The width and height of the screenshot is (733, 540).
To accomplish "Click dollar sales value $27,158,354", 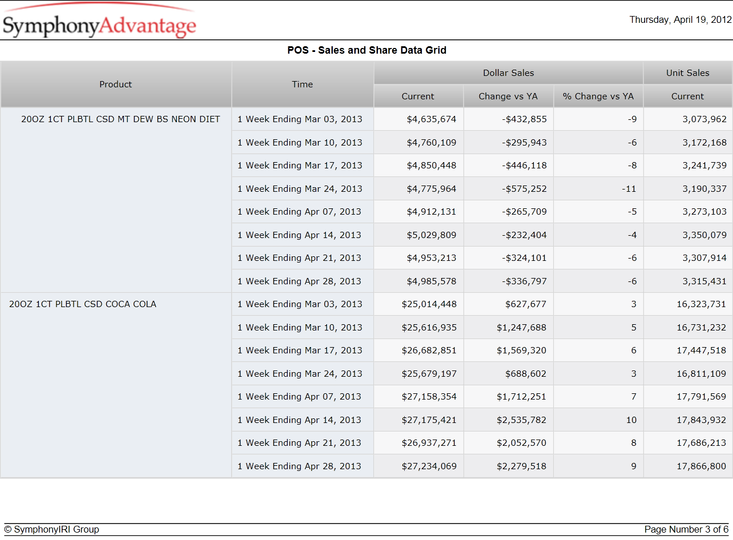I will 429,397.
